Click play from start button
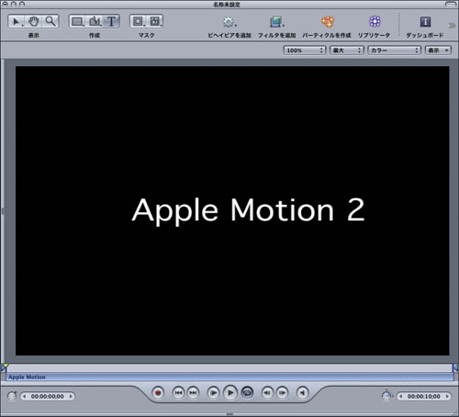The width and height of the screenshot is (459, 417). (213, 393)
